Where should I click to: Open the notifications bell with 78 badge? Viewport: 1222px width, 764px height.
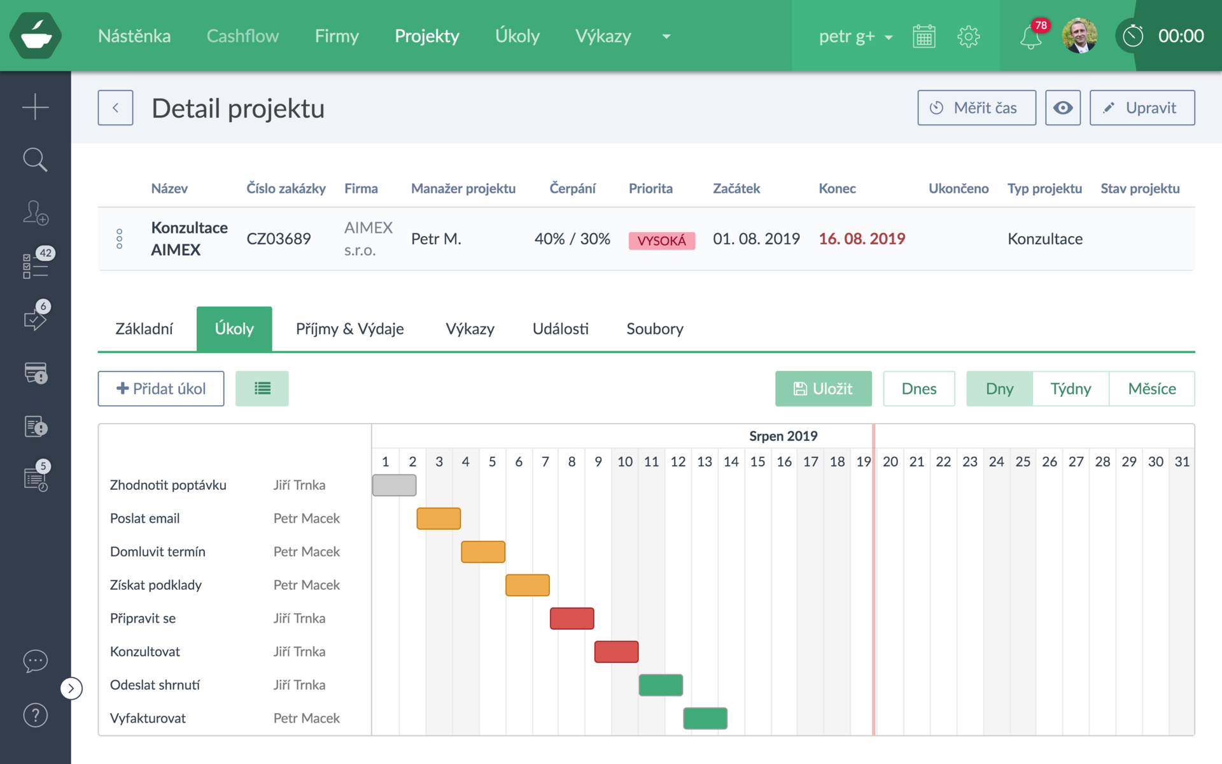[1031, 36]
